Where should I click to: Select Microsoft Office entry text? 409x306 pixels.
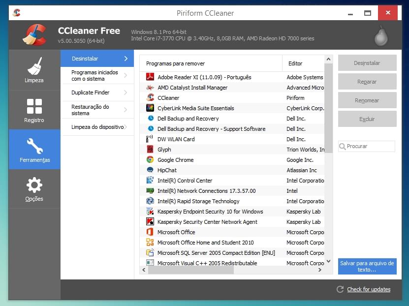click(176, 232)
